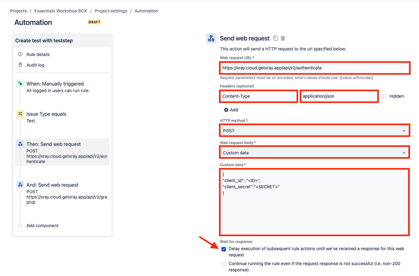Screen dimensions: 419x276
Task: Uncheck Delay execution of subsequent rule actions
Action: point(224,249)
